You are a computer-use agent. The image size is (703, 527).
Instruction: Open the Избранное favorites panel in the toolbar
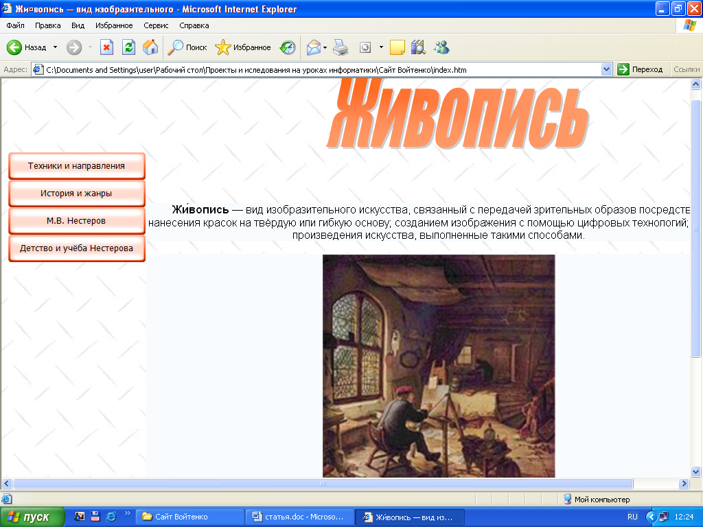pos(242,47)
